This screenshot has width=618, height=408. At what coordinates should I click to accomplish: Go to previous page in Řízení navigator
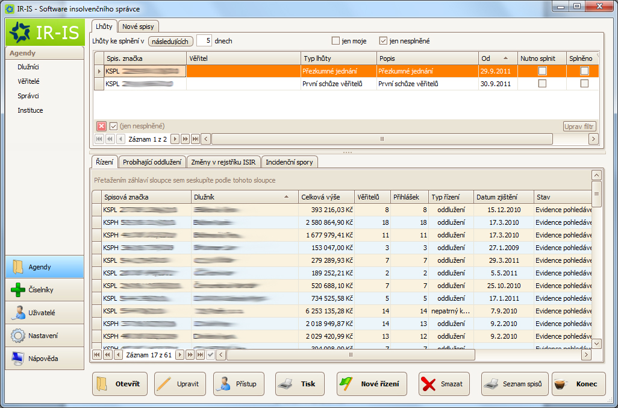tap(107, 355)
